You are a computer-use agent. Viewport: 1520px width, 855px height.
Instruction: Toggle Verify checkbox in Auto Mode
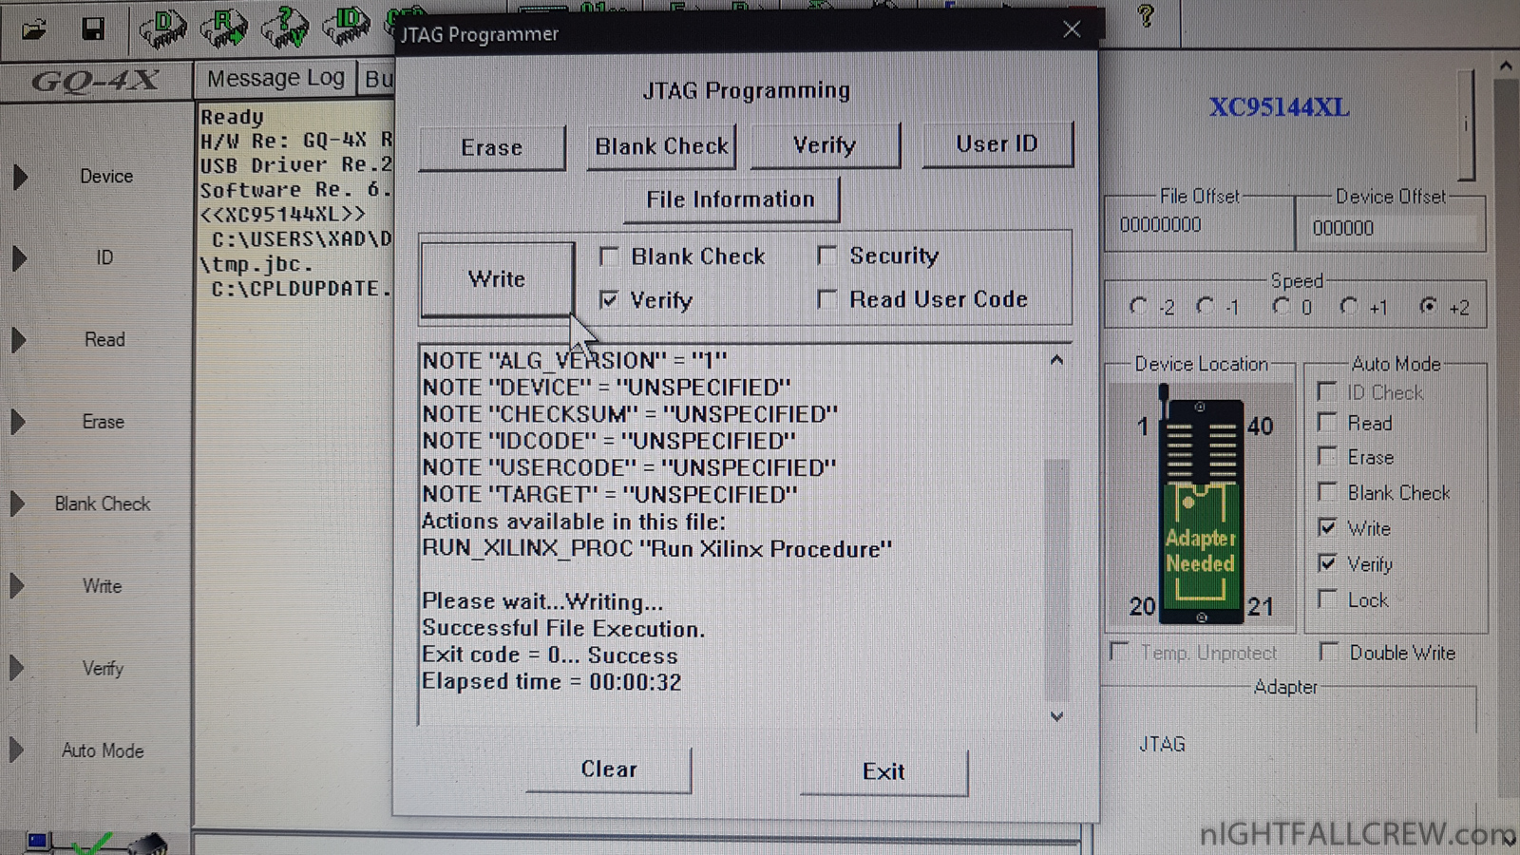pyautogui.click(x=1327, y=562)
